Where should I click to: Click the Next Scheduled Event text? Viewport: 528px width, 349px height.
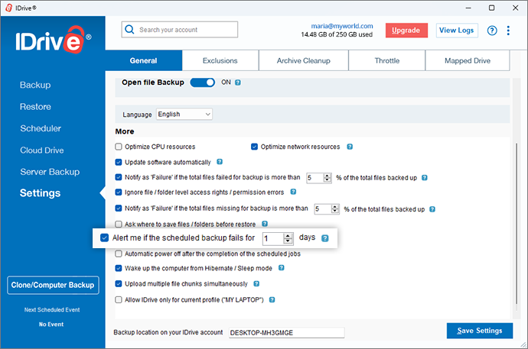point(52,310)
